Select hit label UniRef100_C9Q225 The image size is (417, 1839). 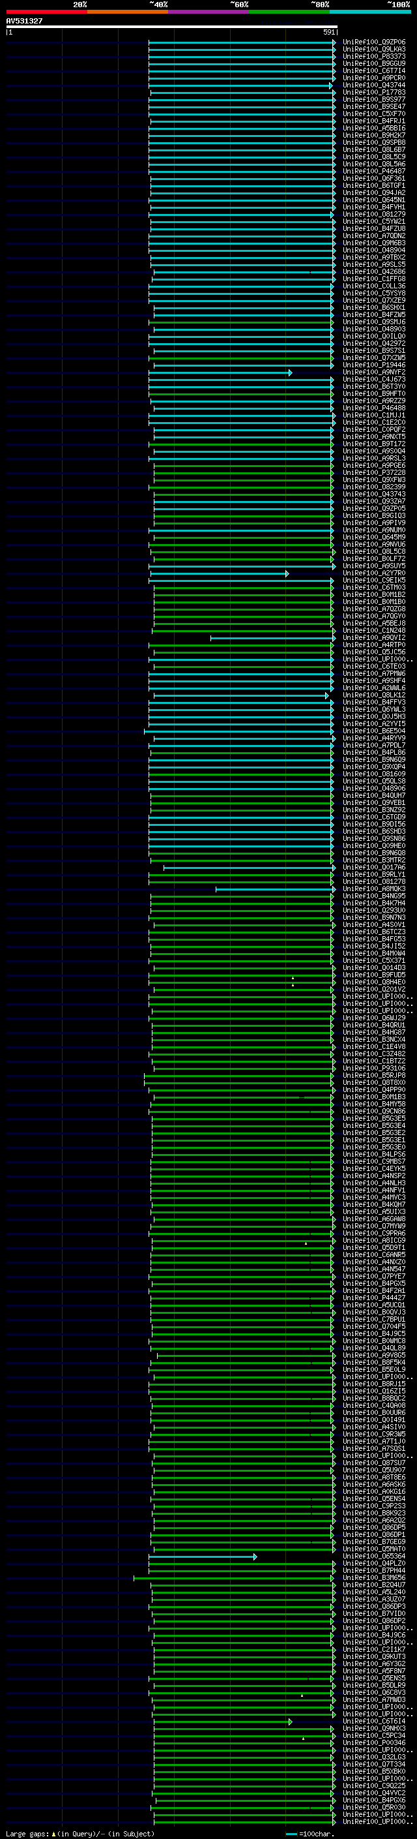click(x=374, y=1786)
